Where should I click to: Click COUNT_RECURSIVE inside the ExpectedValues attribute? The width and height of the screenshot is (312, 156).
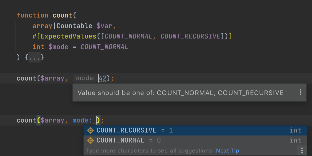tap(190, 36)
